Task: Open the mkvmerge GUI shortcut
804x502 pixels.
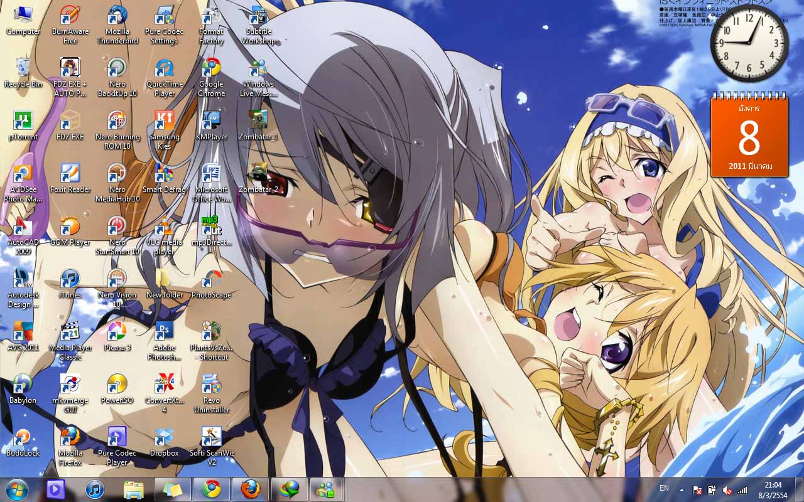Action: (70, 394)
